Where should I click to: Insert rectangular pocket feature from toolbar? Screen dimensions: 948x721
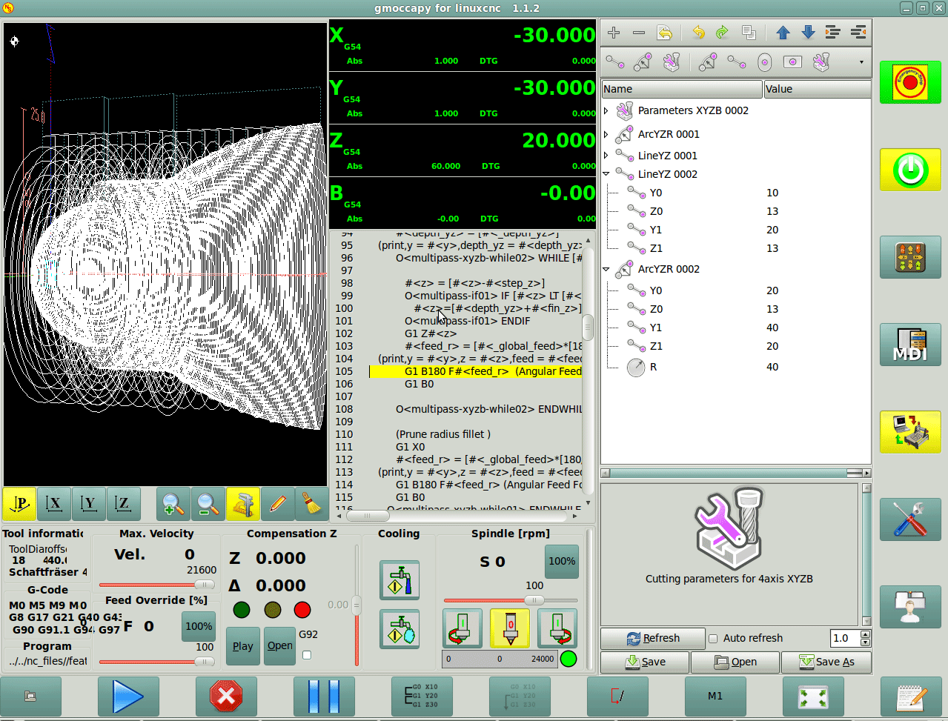[792, 62]
